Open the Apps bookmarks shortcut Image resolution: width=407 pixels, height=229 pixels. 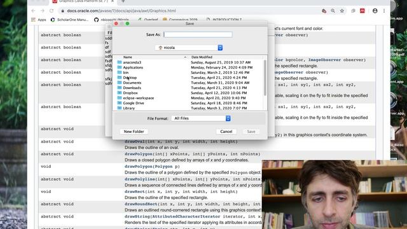[39, 20]
